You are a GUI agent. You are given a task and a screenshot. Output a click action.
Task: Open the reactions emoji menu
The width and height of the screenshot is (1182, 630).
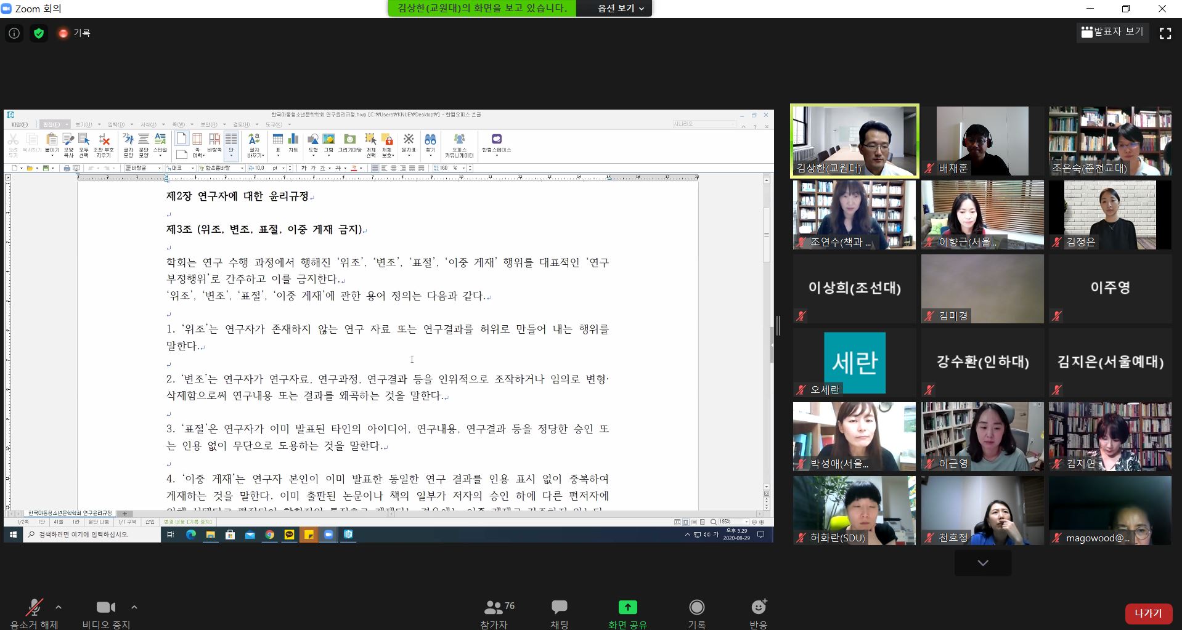point(758,613)
